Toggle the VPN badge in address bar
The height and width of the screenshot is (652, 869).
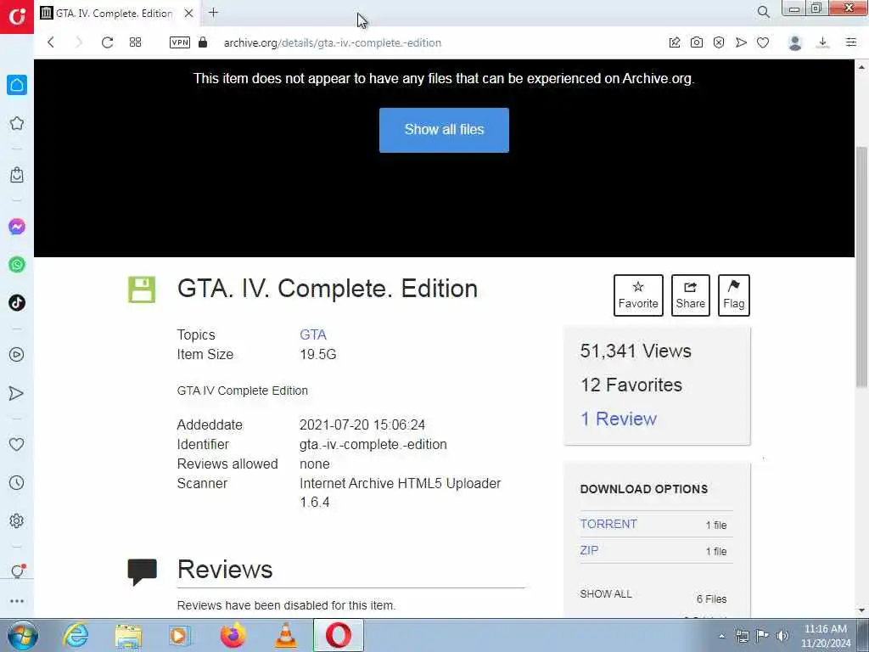tap(180, 42)
